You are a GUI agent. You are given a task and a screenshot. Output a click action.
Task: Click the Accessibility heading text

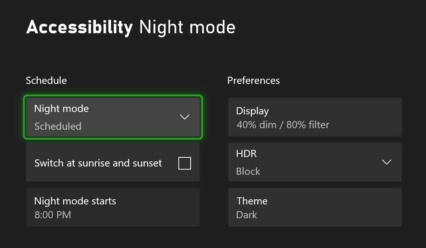pyautogui.click(x=80, y=28)
